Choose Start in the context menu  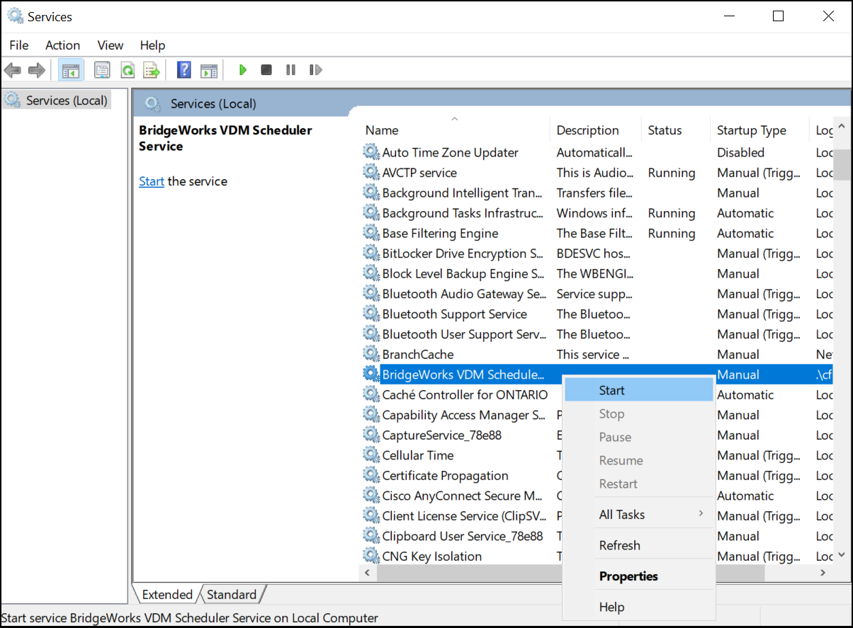(639, 390)
